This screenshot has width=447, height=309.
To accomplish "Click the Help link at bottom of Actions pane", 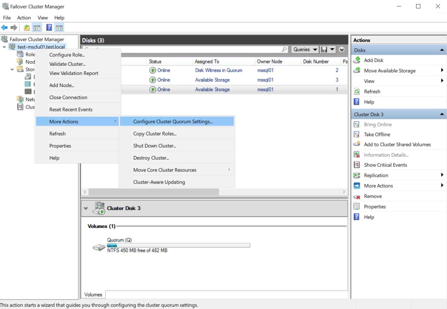I will click(x=369, y=217).
